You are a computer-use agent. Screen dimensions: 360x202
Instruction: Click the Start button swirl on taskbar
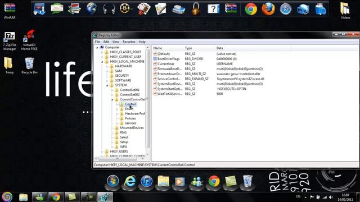[x=7, y=197]
